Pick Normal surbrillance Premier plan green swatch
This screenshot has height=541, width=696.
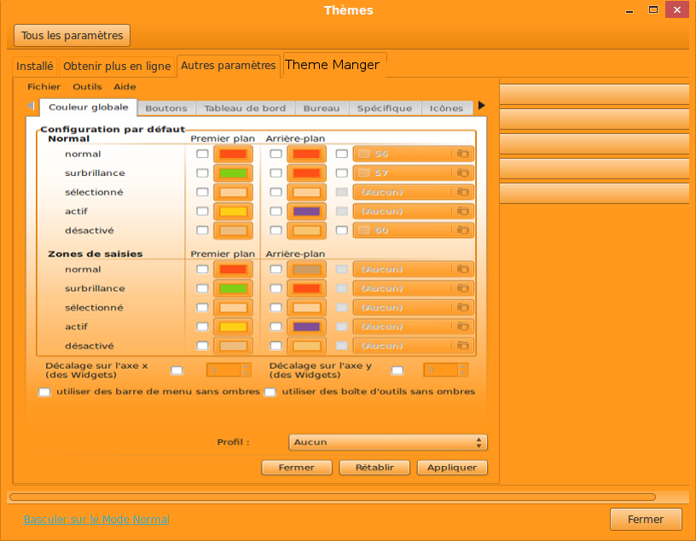click(233, 172)
